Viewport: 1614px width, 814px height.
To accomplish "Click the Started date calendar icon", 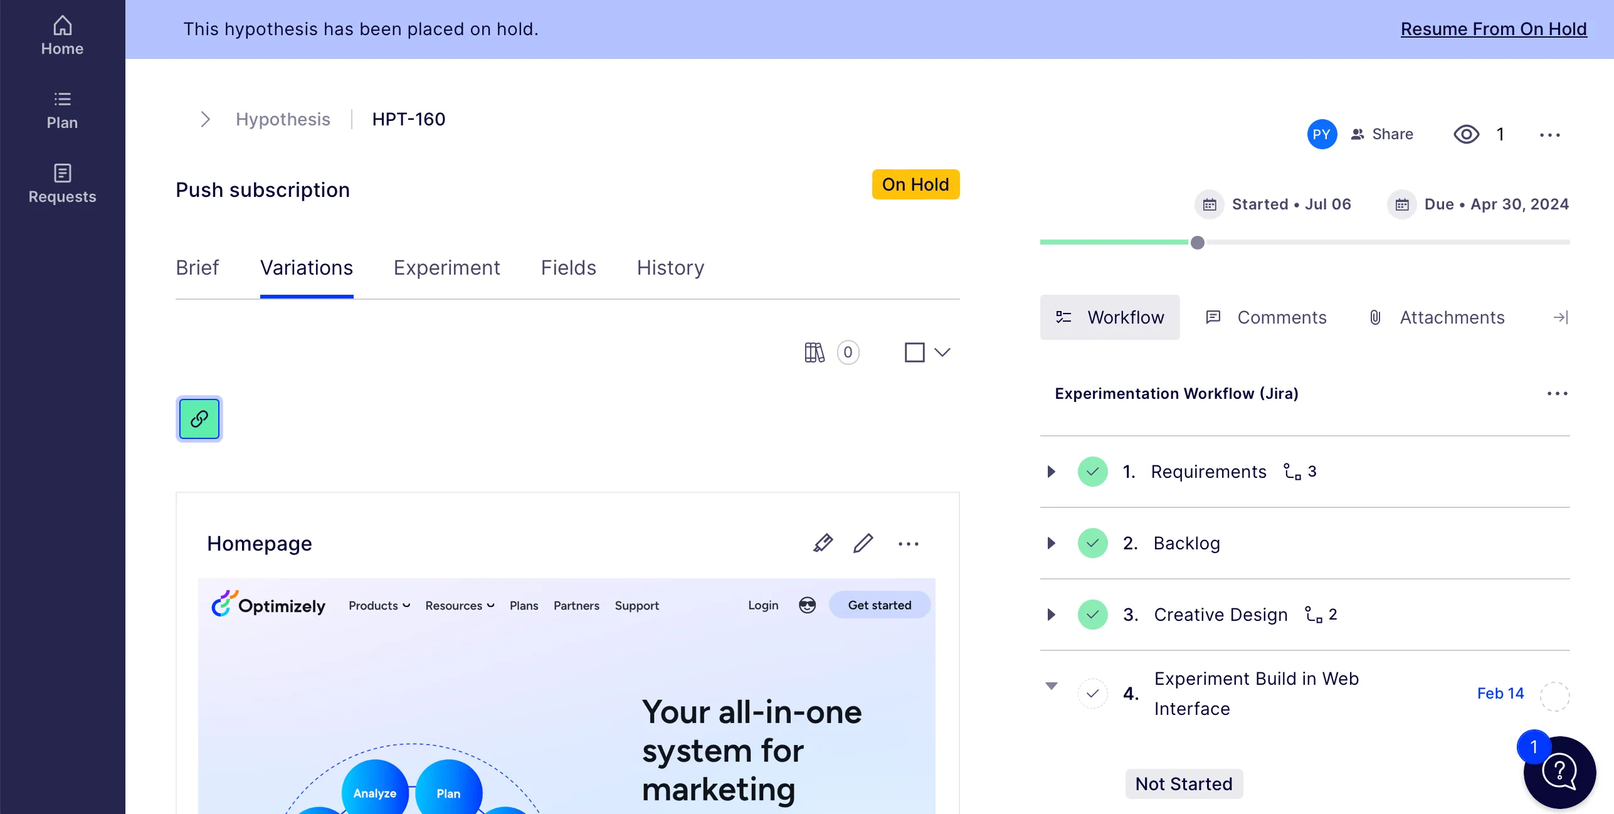I will (1210, 204).
